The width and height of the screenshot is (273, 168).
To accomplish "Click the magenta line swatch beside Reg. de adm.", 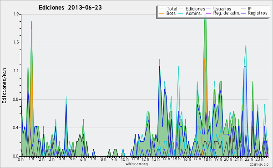I will click(x=208, y=13).
